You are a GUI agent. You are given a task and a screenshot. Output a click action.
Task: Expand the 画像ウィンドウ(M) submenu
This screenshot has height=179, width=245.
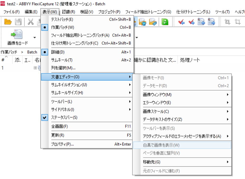182,95
